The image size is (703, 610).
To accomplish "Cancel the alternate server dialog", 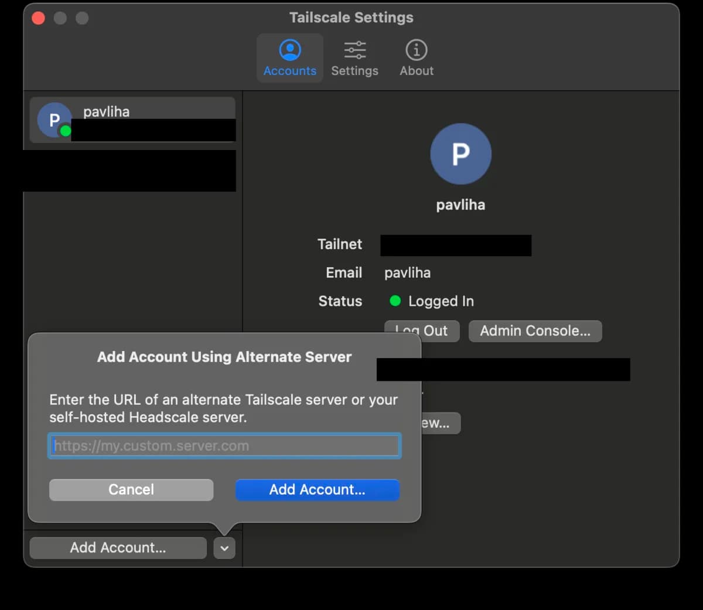I will [131, 490].
